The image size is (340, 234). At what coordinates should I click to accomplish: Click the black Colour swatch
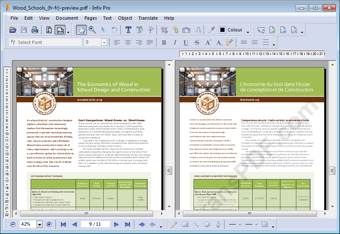coord(222,30)
